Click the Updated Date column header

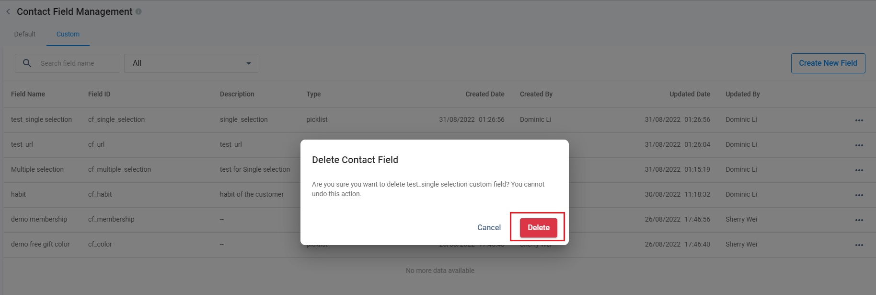pos(690,94)
